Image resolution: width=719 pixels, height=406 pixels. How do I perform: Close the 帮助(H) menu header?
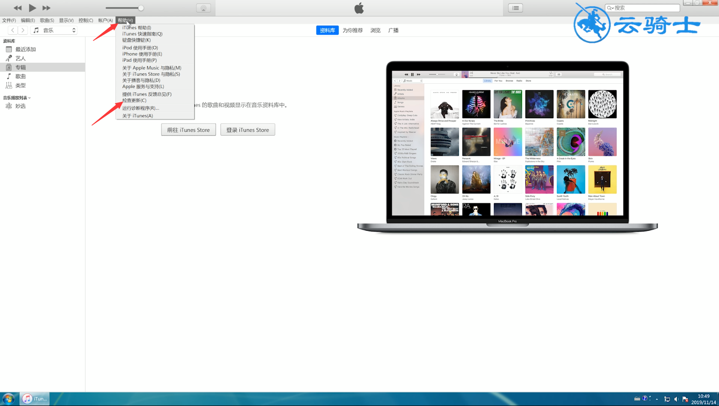(125, 20)
